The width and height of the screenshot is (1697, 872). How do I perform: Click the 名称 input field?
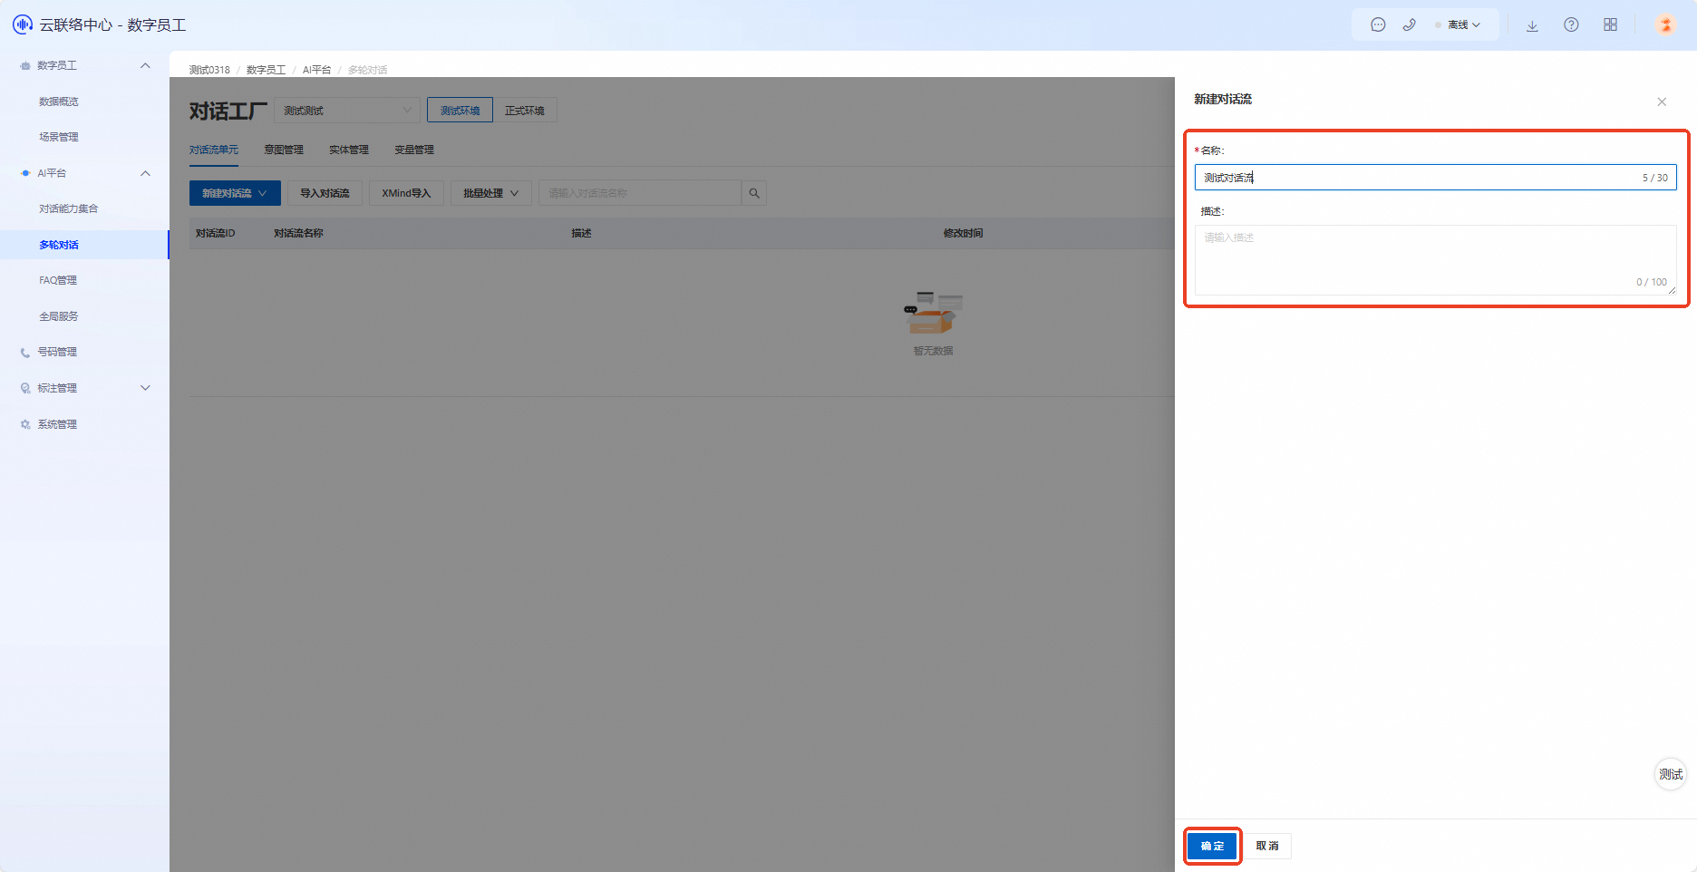tap(1435, 178)
